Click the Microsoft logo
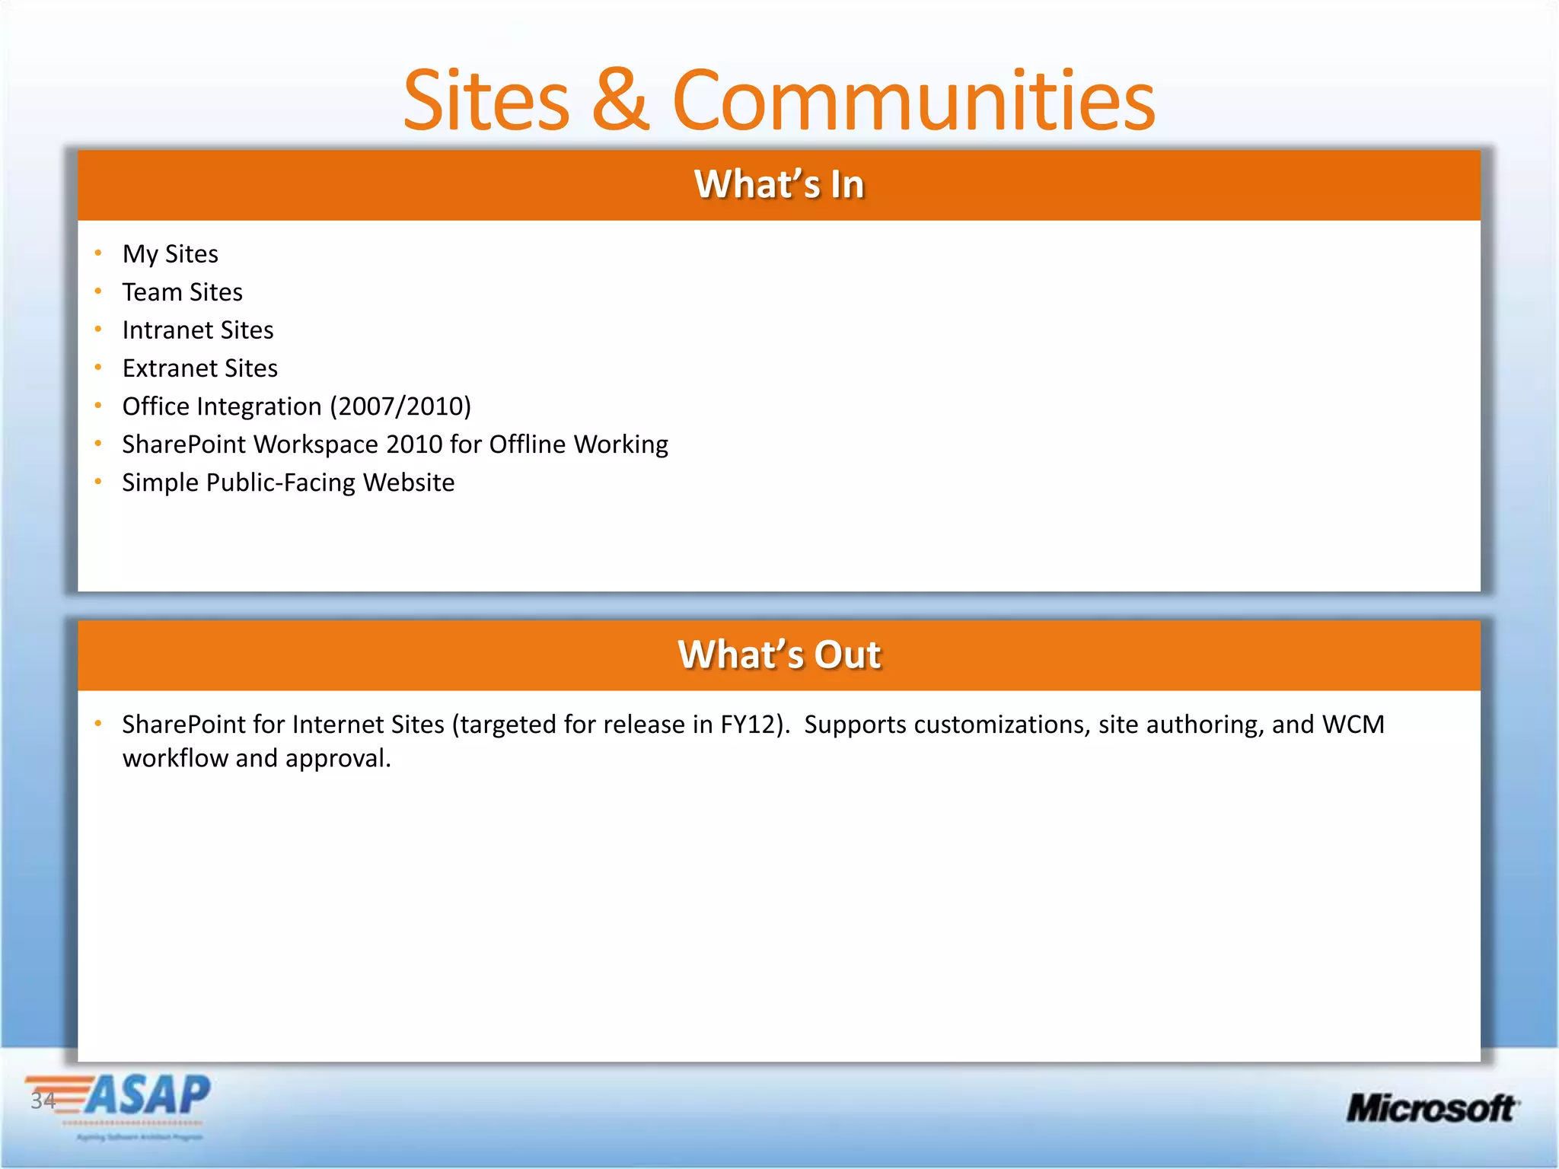Screen dimensions: 1559x1169 (x=1432, y=1108)
